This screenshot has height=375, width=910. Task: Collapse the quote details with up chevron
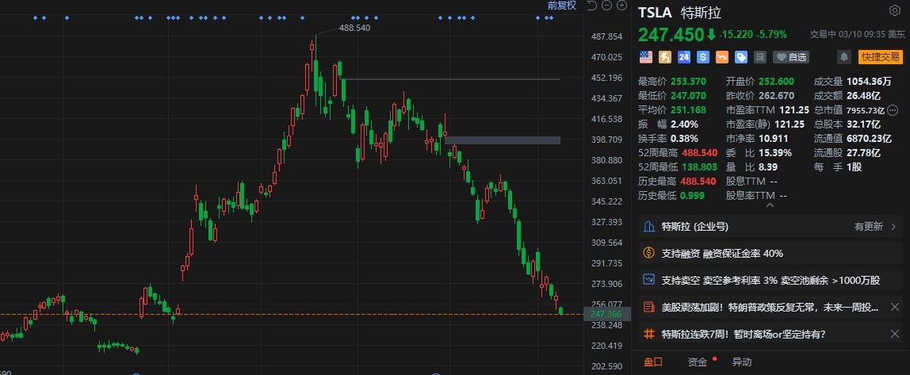click(x=768, y=206)
